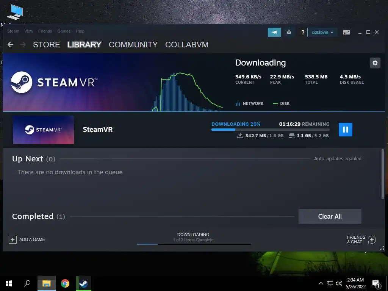Click "Completed" section heading
The image size is (388, 291).
[33, 216]
